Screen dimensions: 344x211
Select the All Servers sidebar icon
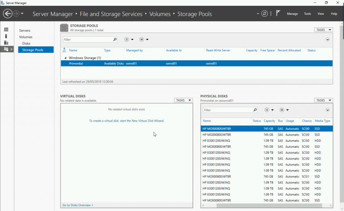6,43
